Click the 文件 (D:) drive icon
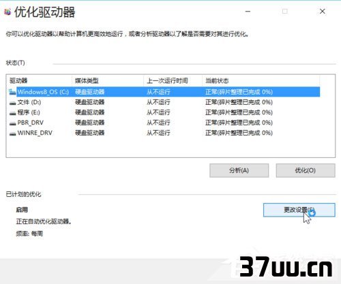341x284 pixels. (12, 103)
